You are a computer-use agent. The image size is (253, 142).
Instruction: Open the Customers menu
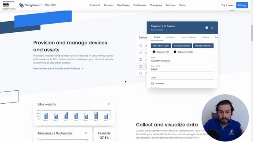point(140,5)
